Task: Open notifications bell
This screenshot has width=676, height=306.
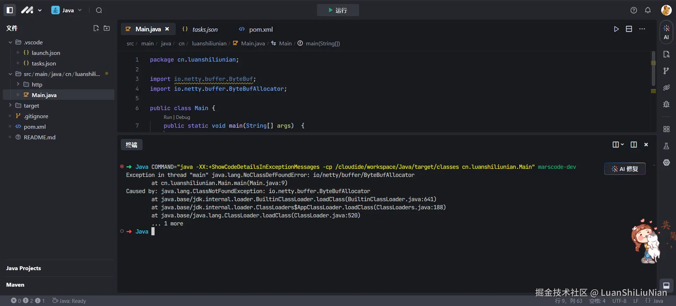Action: tap(648, 10)
